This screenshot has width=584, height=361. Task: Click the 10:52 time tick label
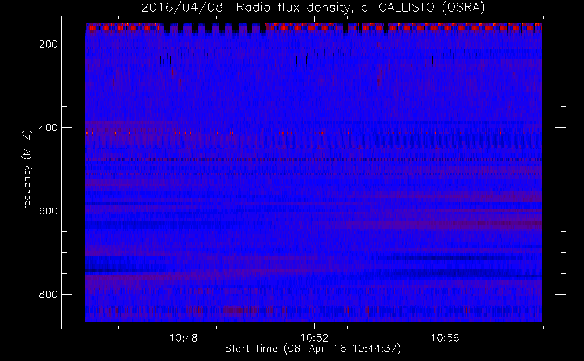click(314, 338)
